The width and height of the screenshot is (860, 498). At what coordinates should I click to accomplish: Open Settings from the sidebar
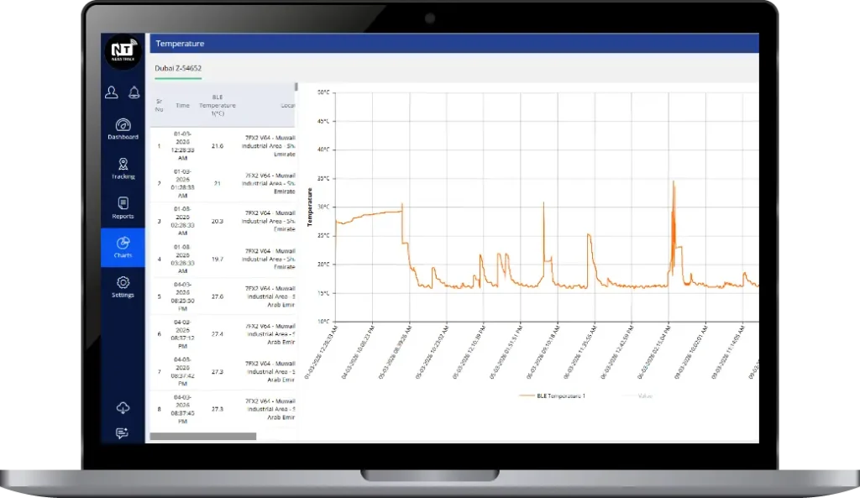123,286
